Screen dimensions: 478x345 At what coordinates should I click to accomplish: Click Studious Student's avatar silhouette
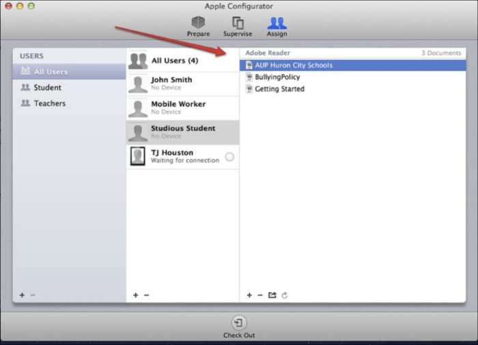tap(138, 133)
